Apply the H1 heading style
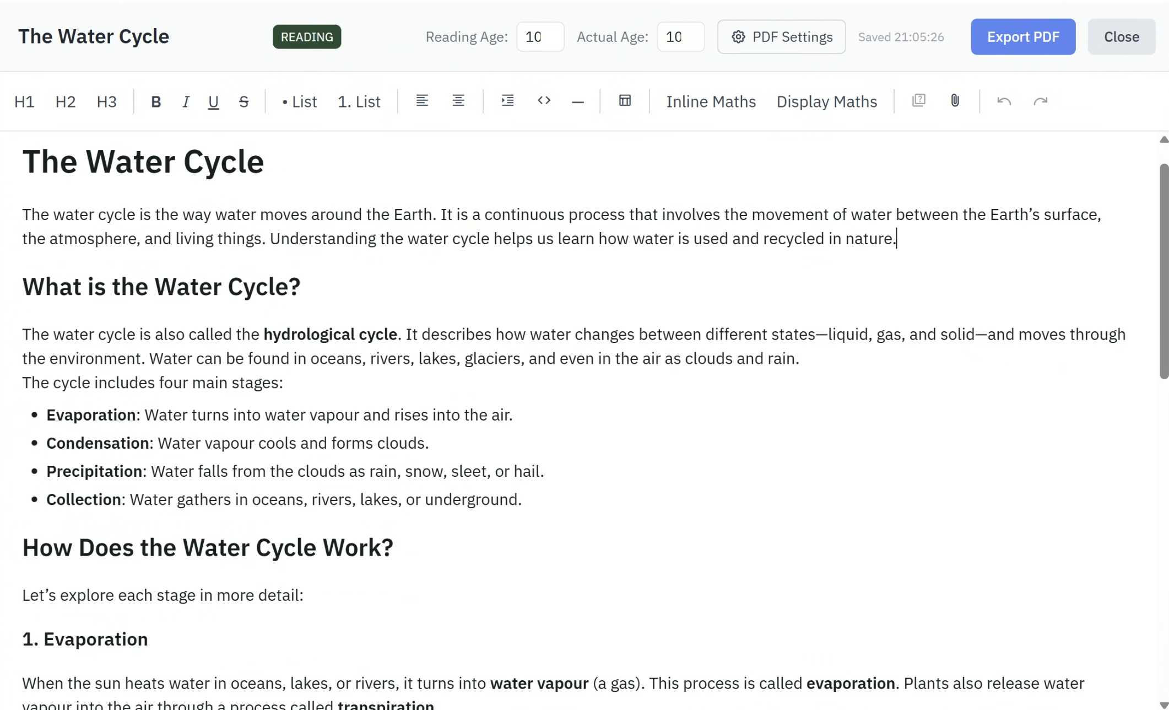 pyautogui.click(x=24, y=101)
